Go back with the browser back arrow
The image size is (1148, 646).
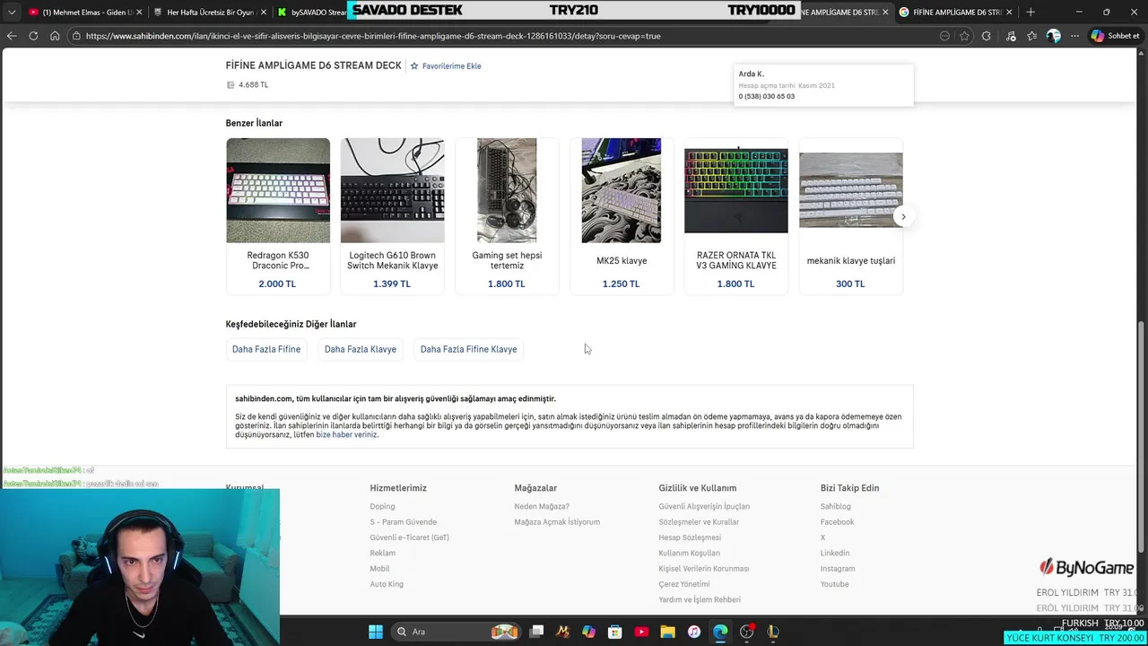click(x=12, y=36)
